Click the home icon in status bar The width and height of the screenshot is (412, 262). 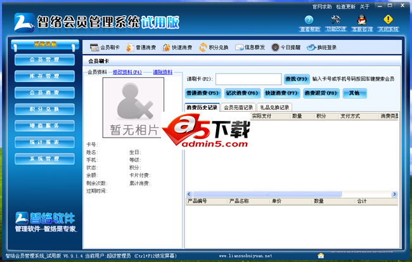(x=321, y=256)
